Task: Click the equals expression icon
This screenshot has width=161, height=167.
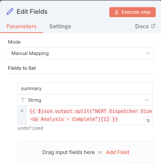Action: tap(22, 111)
